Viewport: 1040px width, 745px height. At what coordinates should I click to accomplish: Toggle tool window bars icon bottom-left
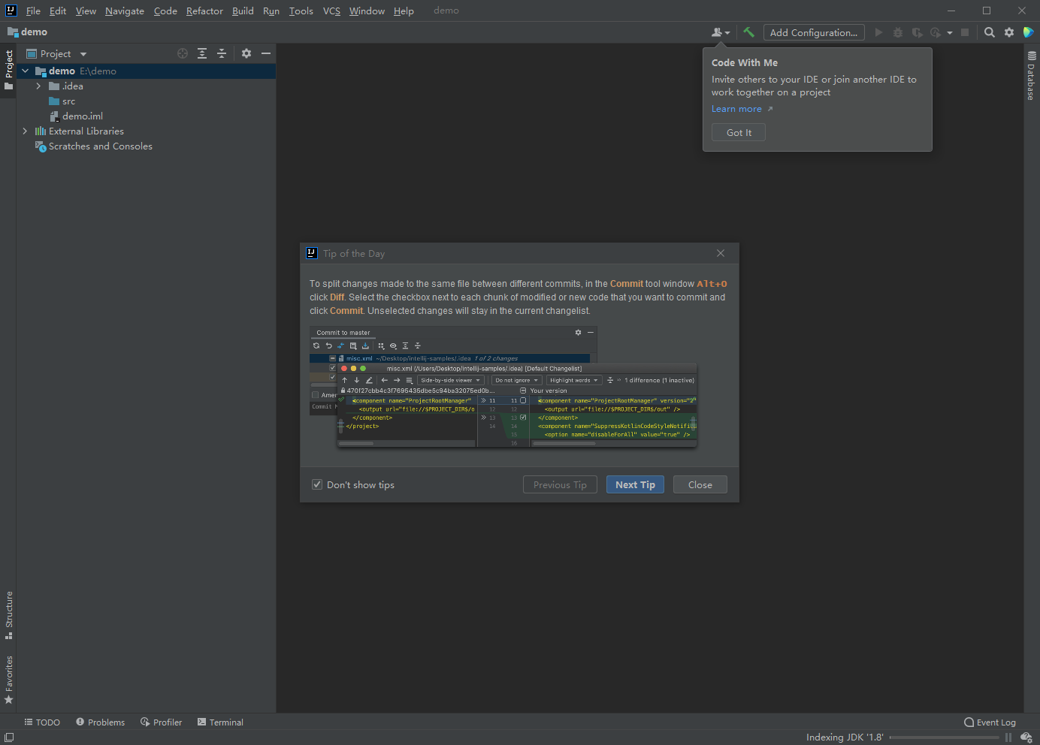[9, 737]
